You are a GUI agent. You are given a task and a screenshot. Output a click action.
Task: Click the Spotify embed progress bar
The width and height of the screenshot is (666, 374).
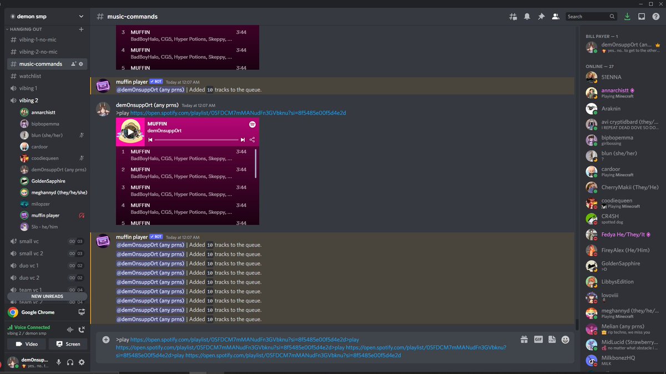click(x=196, y=140)
